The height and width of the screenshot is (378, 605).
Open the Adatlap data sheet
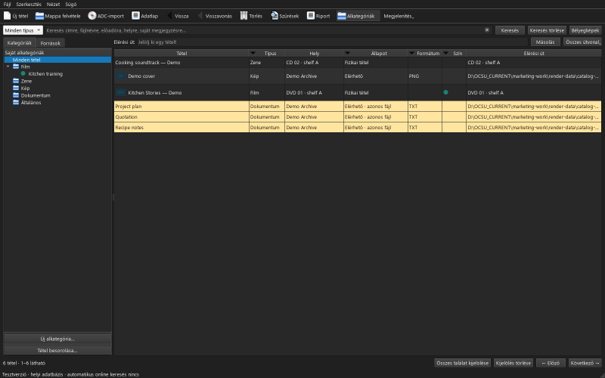click(145, 16)
